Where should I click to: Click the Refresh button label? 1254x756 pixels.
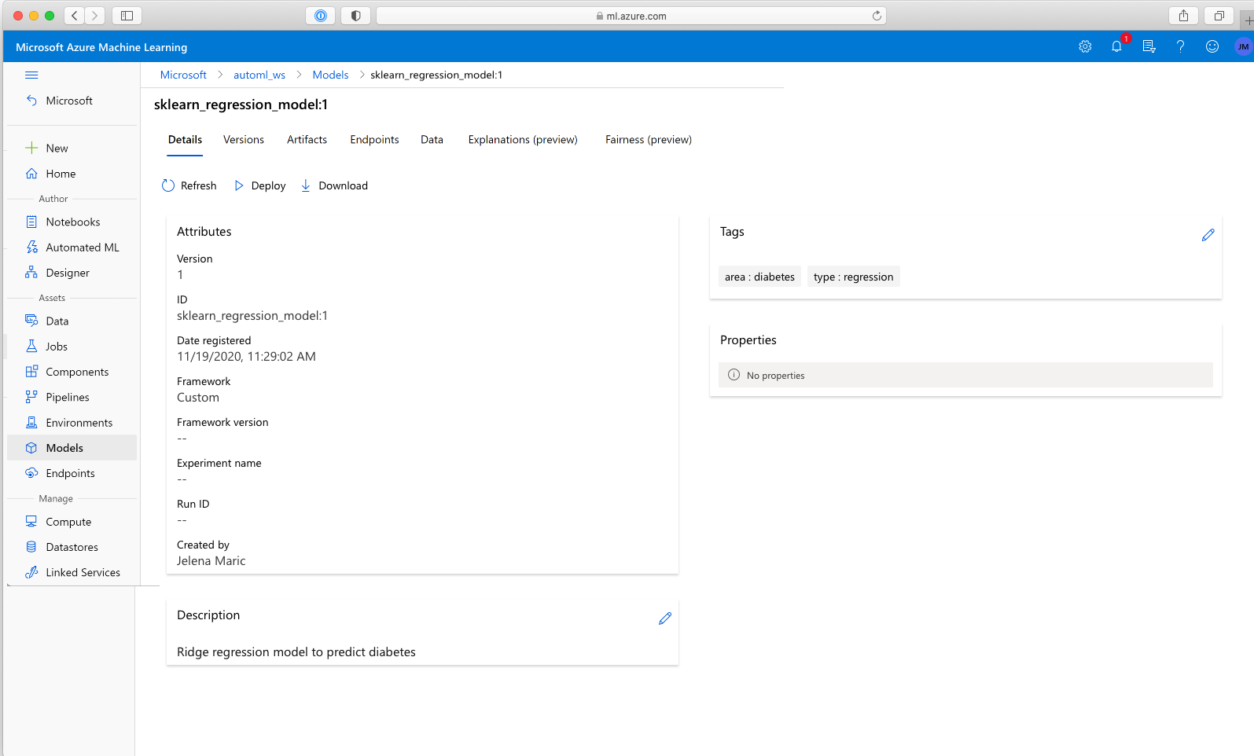coord(198,185)
